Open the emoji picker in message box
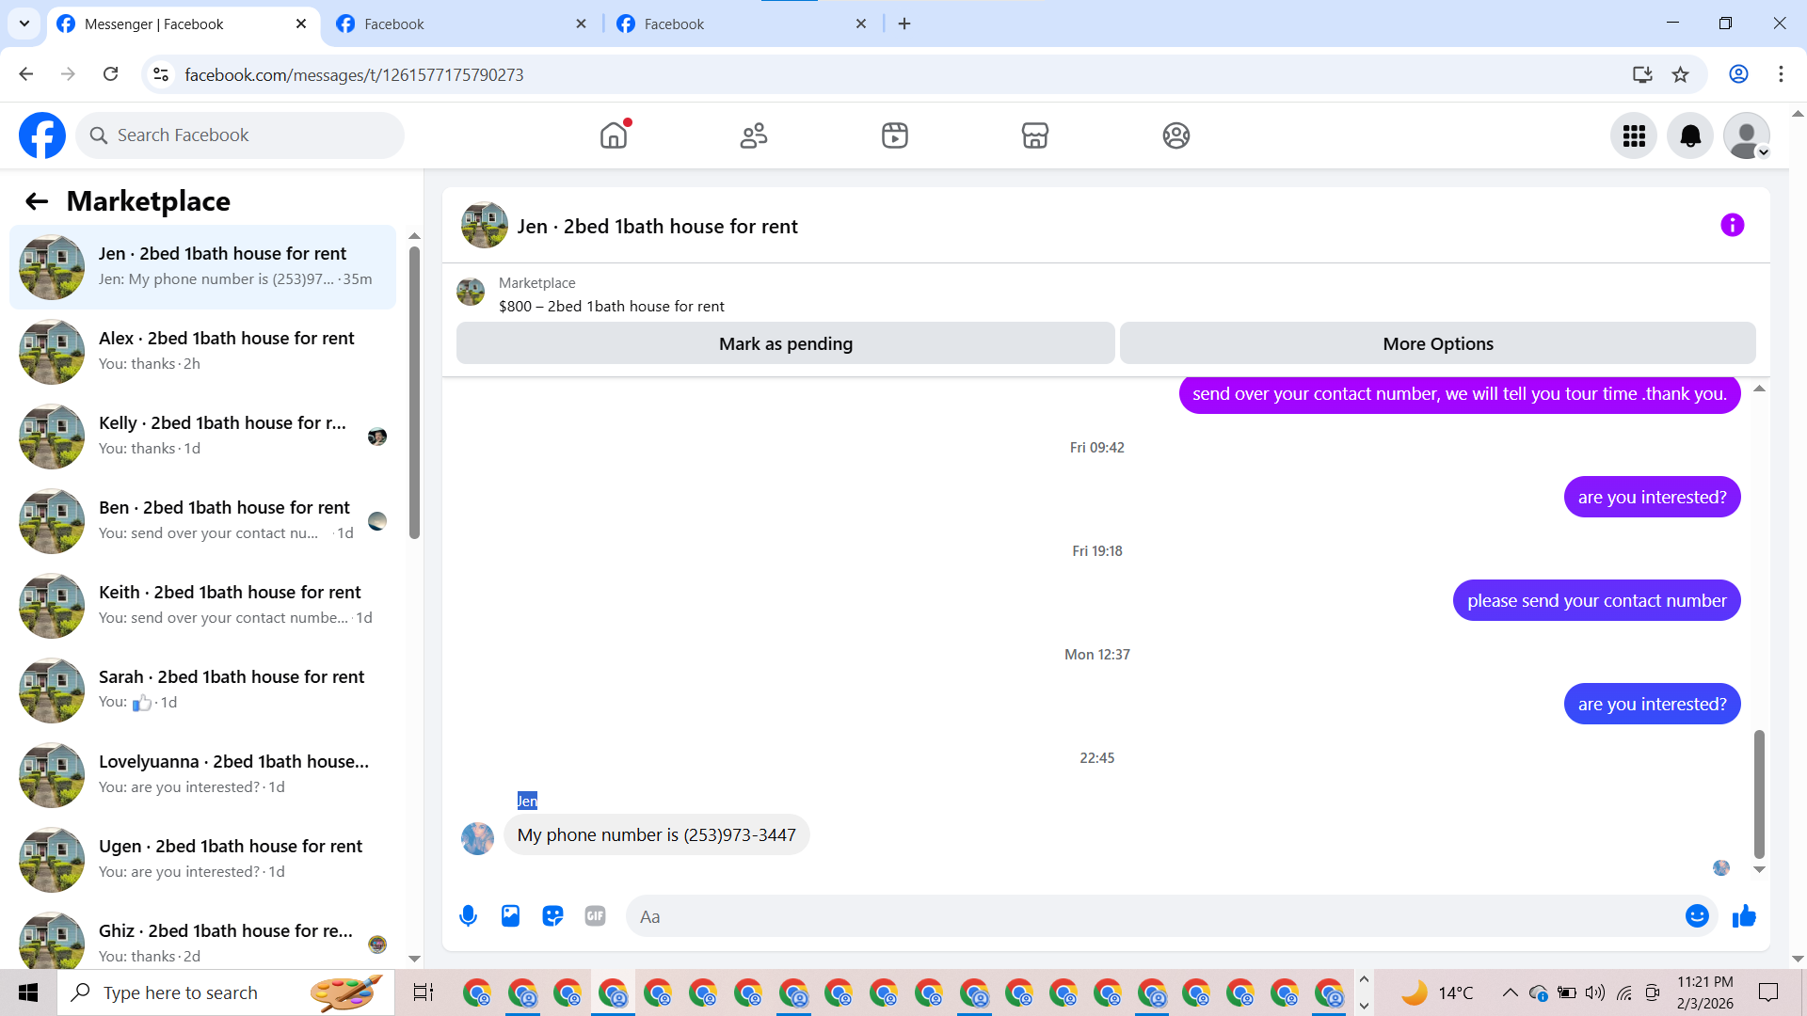The width and height of the screenshot is (1807, 1016). click(x=1697, y=916)
